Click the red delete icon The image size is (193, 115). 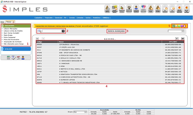[x=185, y=26]
